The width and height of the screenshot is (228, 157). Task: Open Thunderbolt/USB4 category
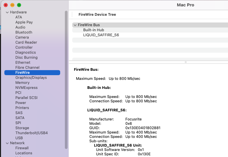(x=31, y=133)
